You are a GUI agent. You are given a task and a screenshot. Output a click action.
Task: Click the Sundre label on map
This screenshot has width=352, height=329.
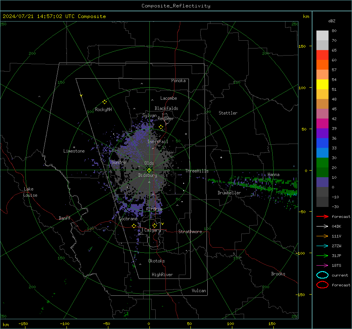119,162
